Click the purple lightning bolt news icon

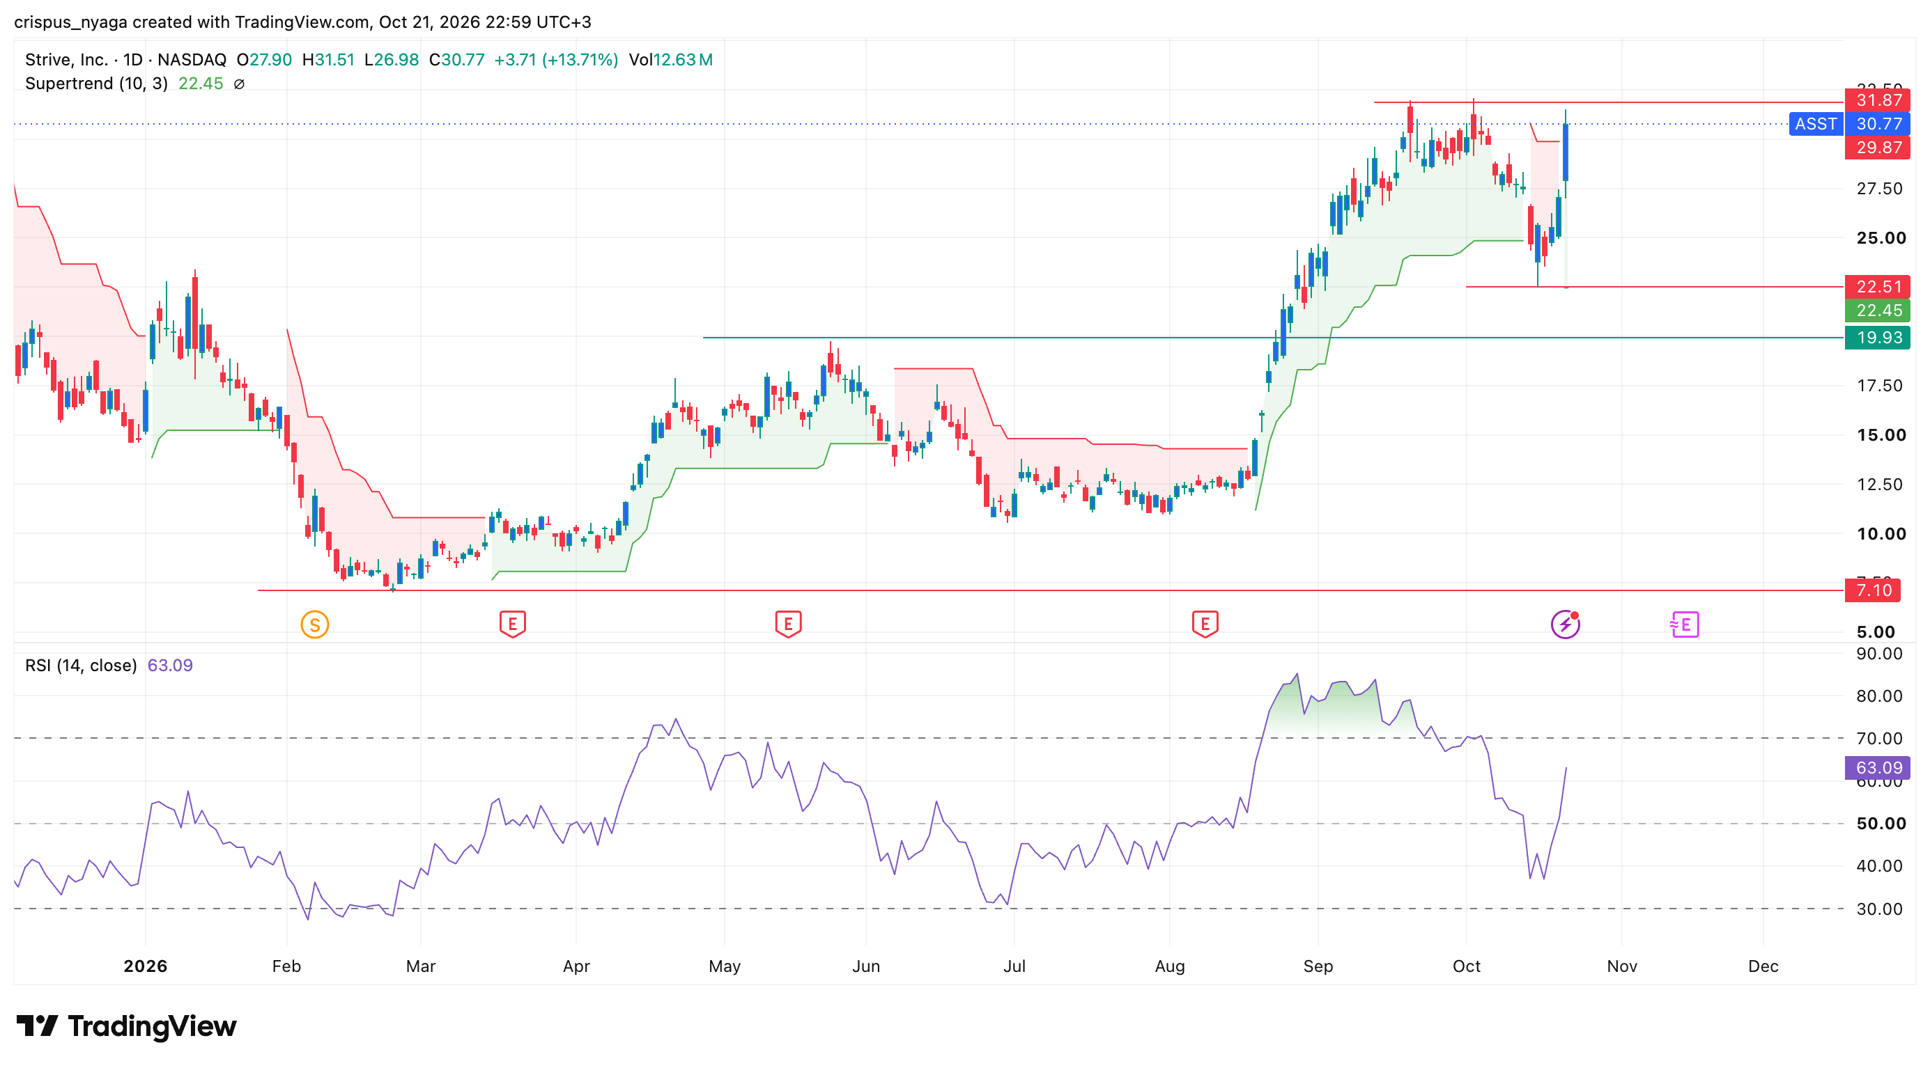point(1565,625)
